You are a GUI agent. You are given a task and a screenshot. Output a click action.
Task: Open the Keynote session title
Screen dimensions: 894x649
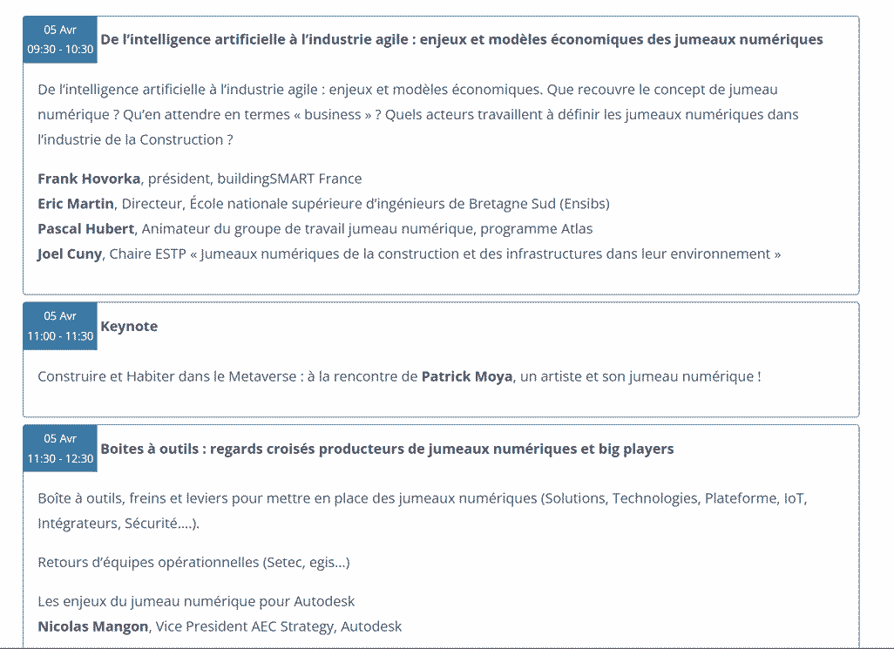click(x=129, y=327)
